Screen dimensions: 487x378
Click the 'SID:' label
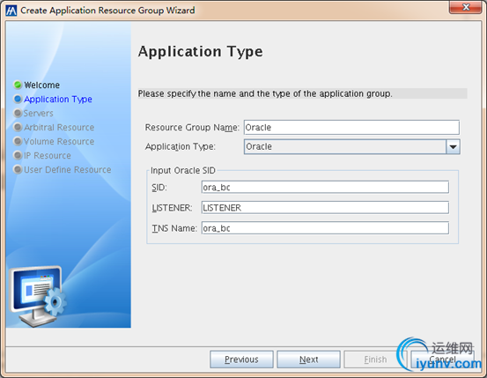(159, 188)
